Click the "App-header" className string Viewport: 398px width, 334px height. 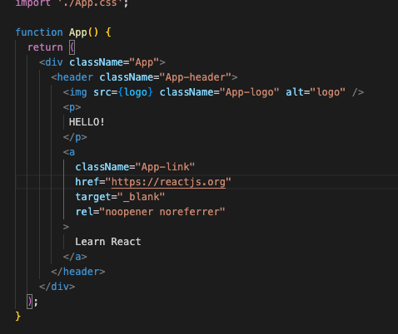click(x=198, y=77)
